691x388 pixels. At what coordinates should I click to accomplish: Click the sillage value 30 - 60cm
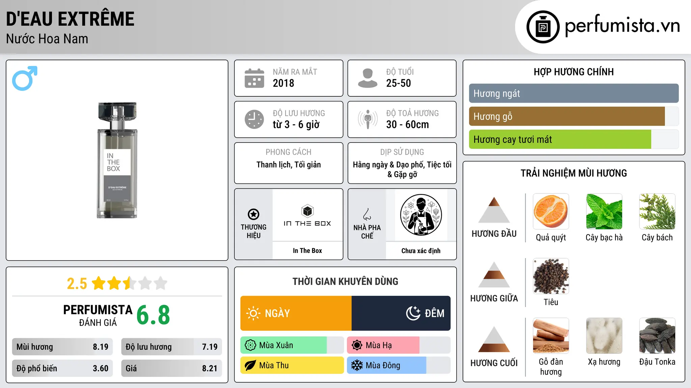click(408, 125)
